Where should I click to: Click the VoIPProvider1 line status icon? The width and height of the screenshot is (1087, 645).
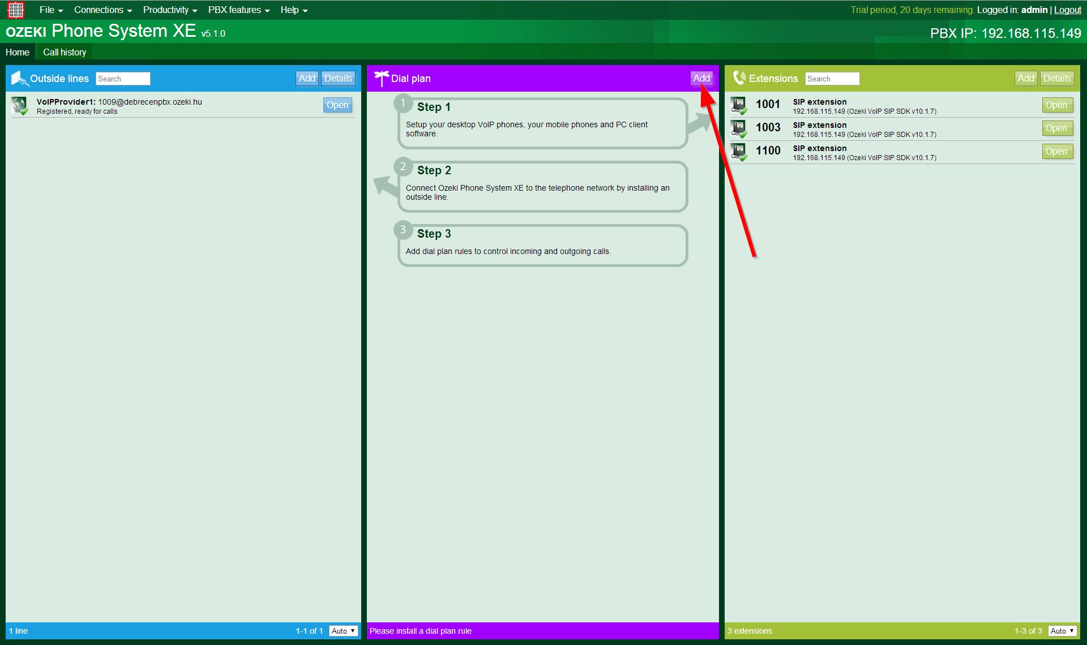pyautogui.click(x=20, y=106)
